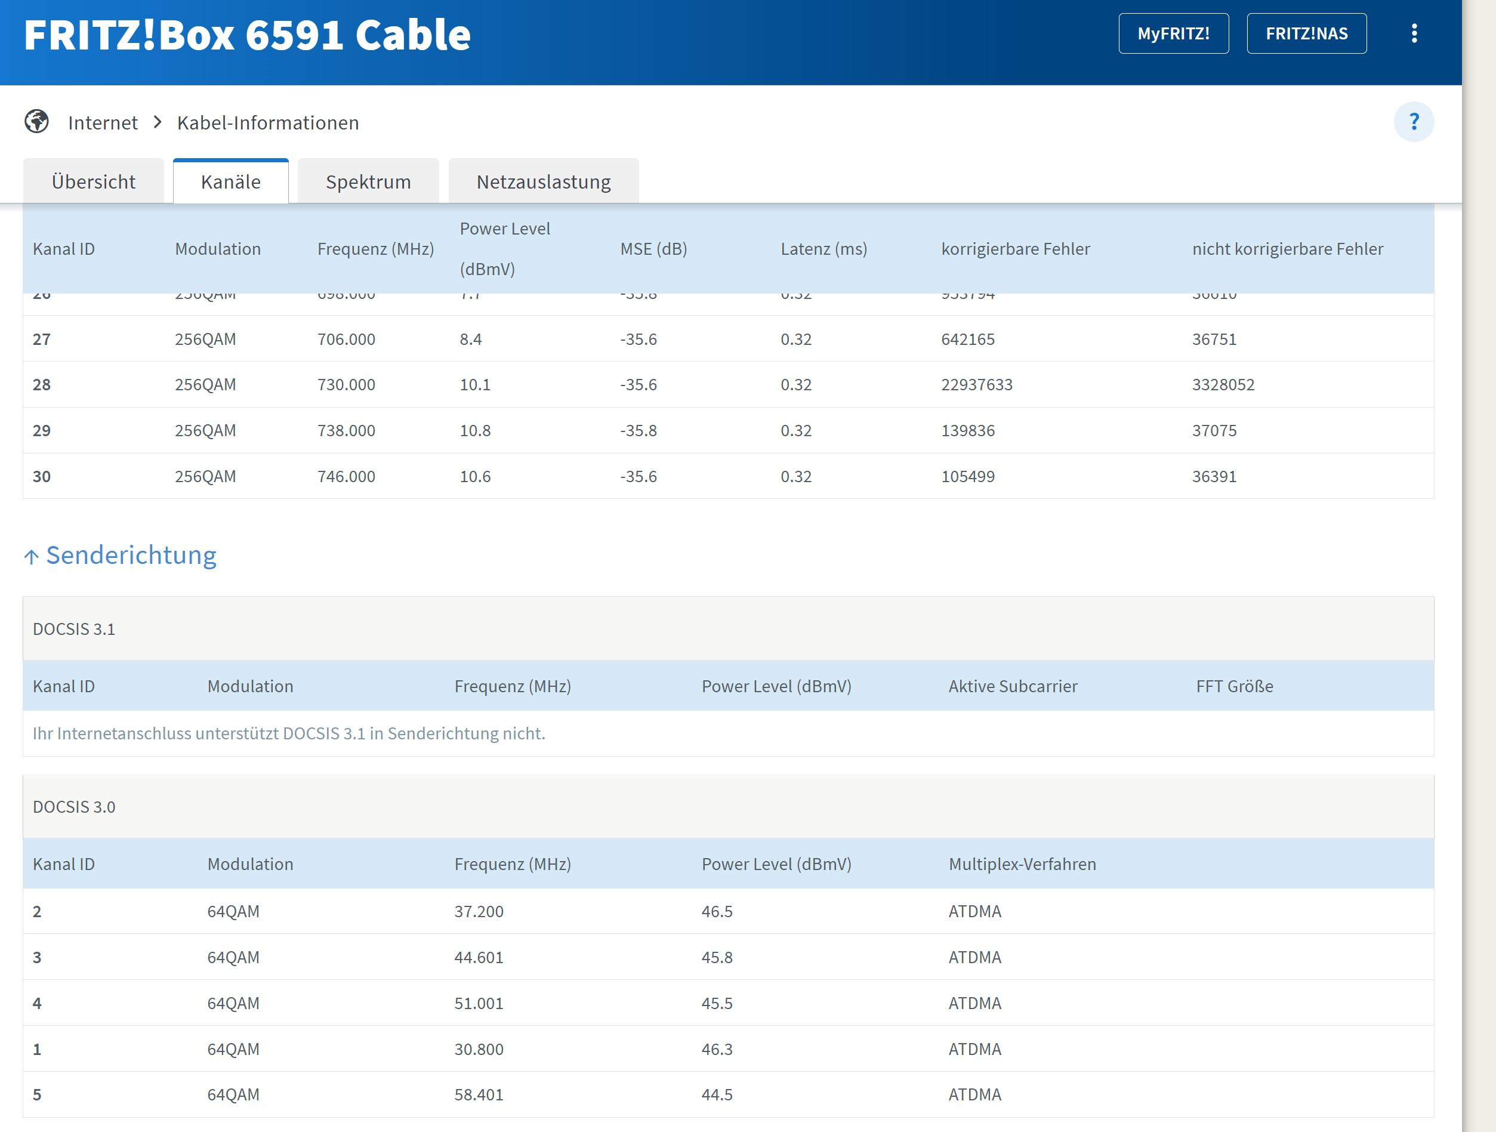
Task: Open the Netzauslastung tab
Action: click(x=543, y=181)
